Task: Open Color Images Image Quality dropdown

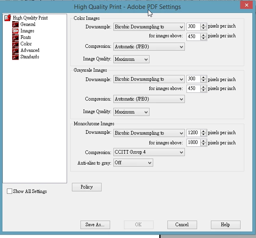Action: (131, 59)
